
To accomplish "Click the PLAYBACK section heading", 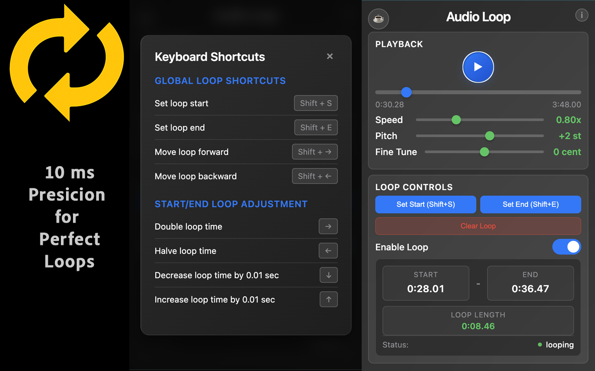I will [x=399, y=45].
